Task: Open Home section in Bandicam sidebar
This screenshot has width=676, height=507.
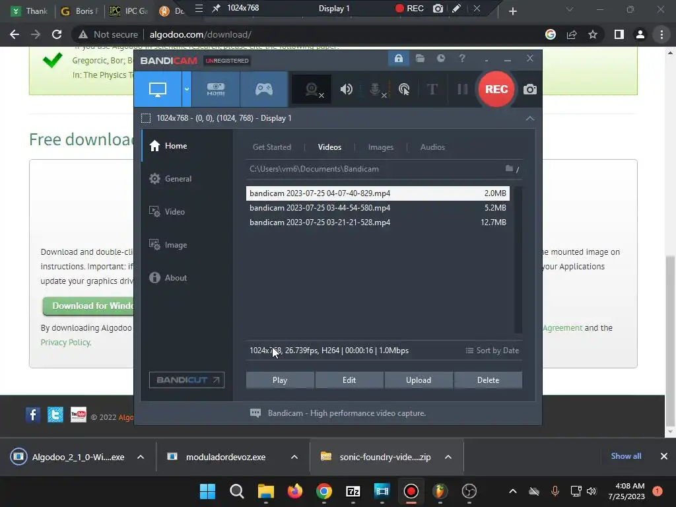Action: coord(187,146)
